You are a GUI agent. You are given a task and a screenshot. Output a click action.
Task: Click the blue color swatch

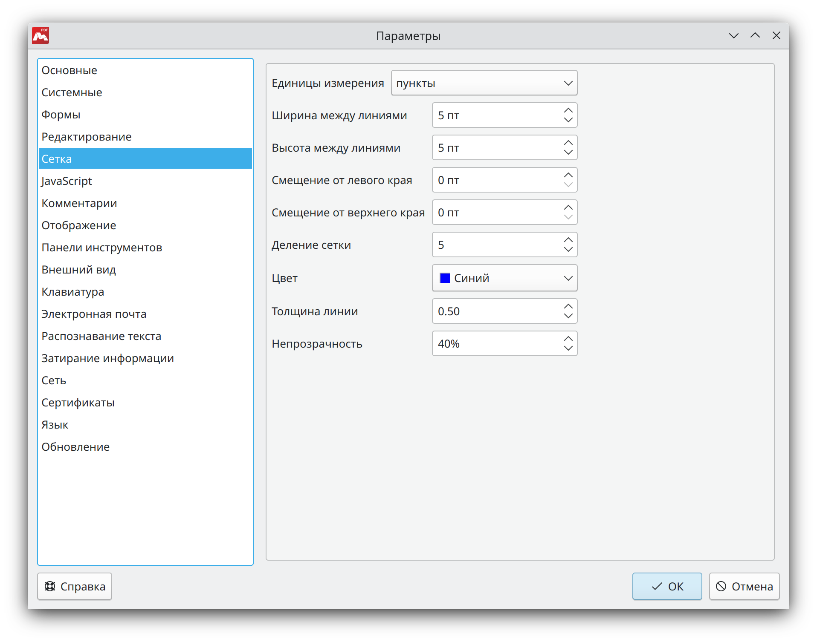pyautogui.click(x=445, y=278)
